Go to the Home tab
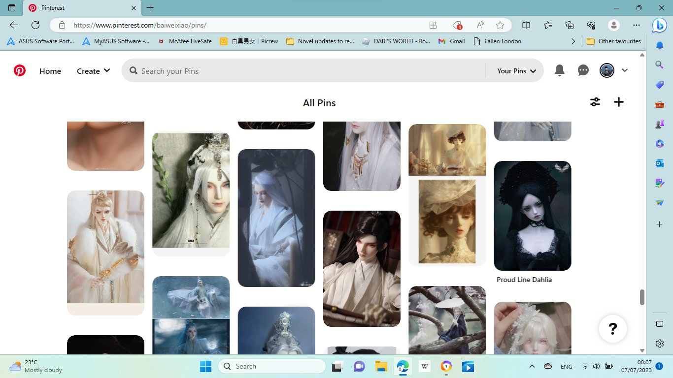673x378 pixels. (50, 71)
